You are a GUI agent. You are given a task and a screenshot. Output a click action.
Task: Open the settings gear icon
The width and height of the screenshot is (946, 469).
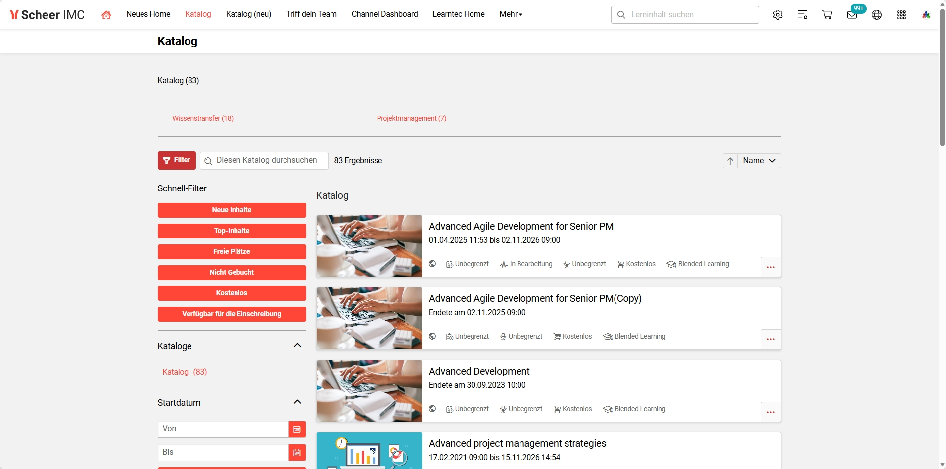[x=778, y=15]
